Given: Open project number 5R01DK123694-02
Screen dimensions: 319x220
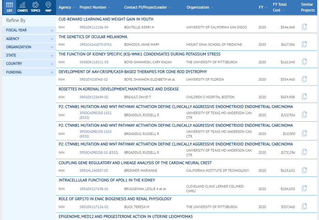Looking at the screenshot, I should (94, 97).
